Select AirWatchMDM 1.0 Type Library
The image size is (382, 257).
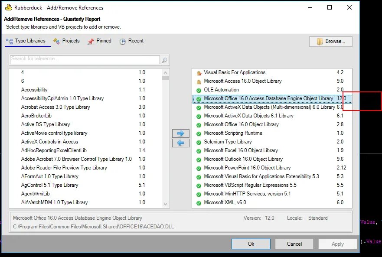[85, 202]
